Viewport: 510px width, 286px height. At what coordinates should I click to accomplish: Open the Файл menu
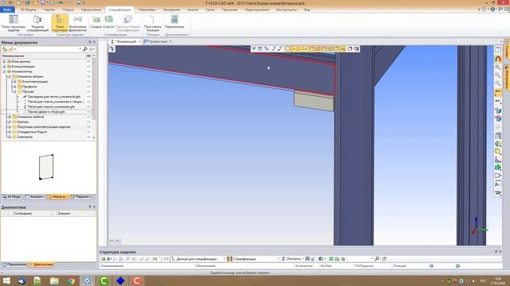[7, 10]
